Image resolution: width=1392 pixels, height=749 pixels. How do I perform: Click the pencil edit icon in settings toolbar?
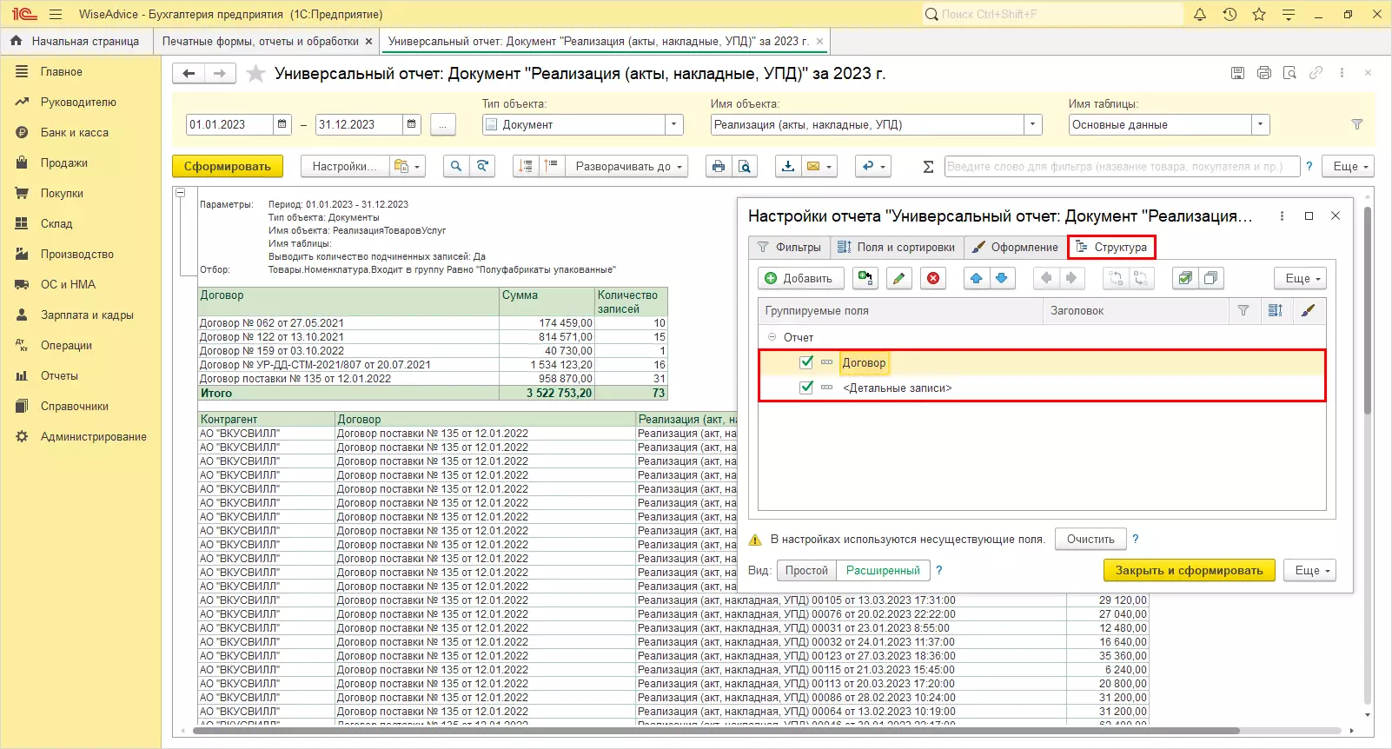tap(899, 278)
